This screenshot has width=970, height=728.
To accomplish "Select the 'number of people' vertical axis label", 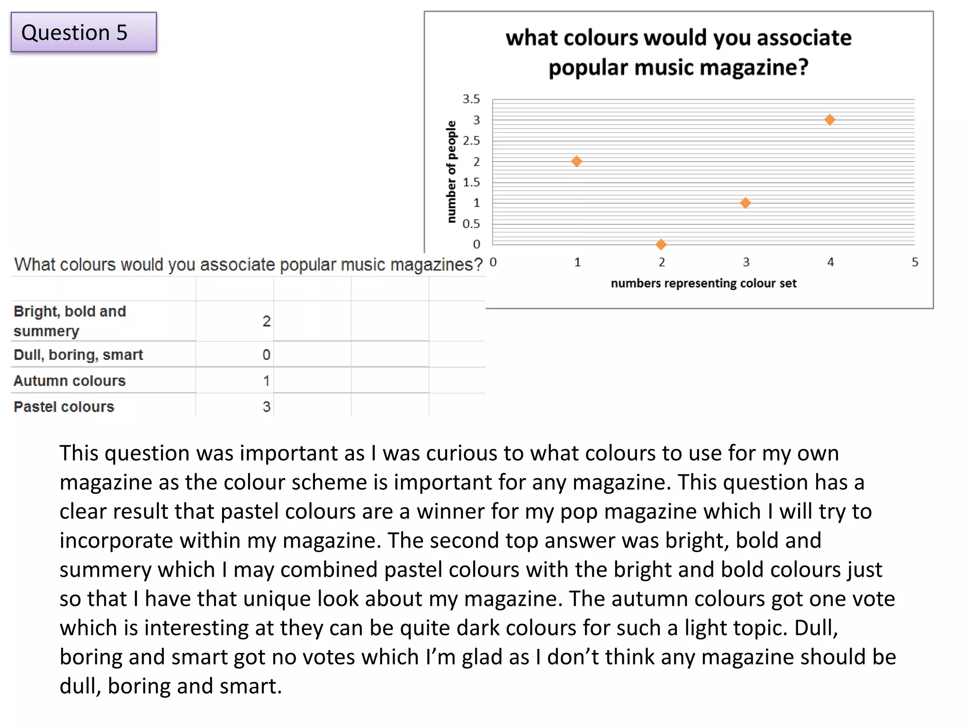I will pyautogui.click(x=451, y=172).
